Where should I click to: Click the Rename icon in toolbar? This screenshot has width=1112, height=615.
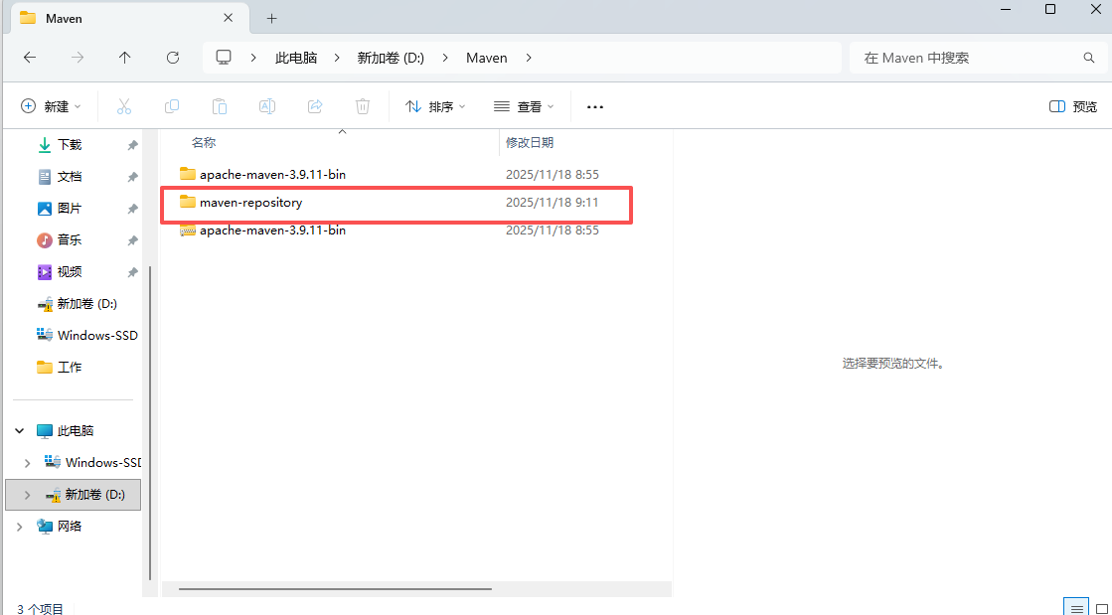point(267,106)
